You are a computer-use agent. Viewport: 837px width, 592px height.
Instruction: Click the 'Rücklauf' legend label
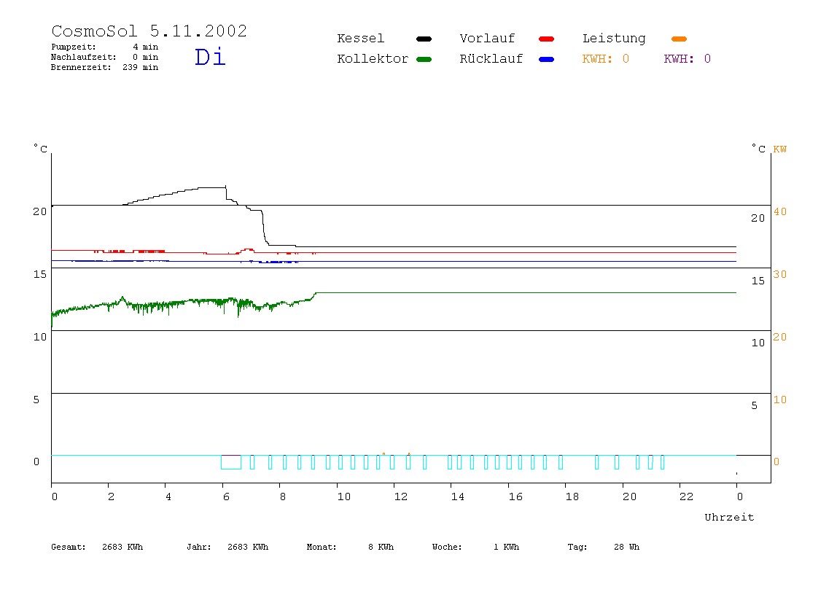point(491,59)
